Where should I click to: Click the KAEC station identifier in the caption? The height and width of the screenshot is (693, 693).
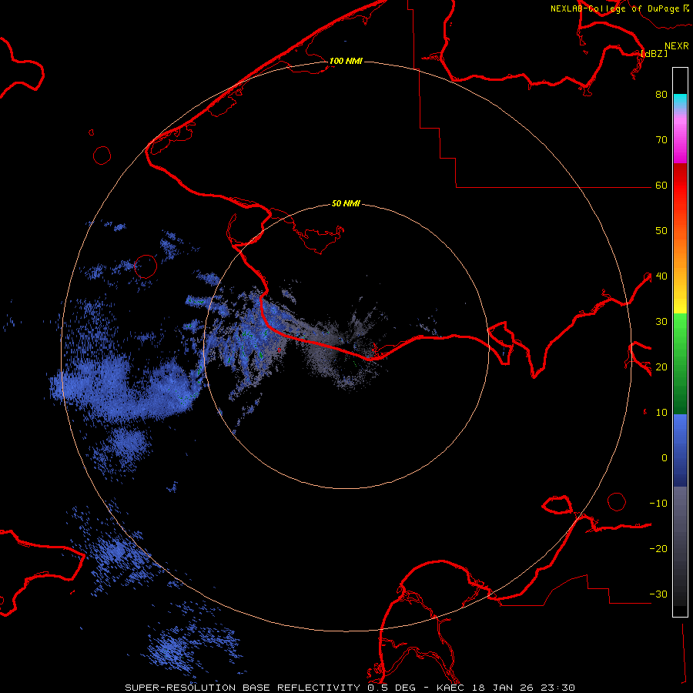(x=452, y=688)
